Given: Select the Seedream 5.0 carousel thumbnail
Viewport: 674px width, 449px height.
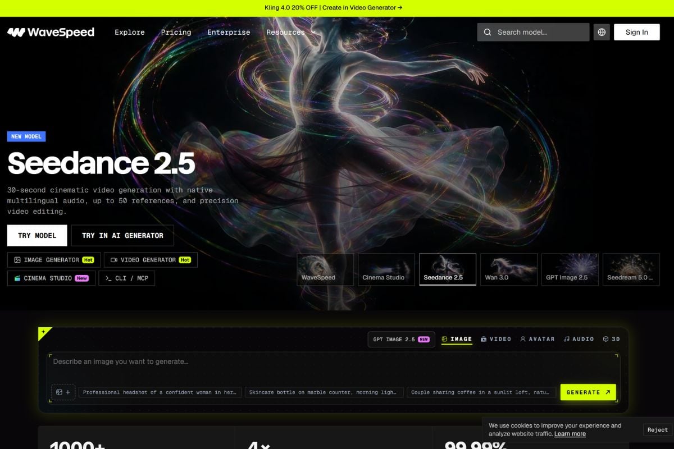Looking at the screenshot, I should point(631,269).
